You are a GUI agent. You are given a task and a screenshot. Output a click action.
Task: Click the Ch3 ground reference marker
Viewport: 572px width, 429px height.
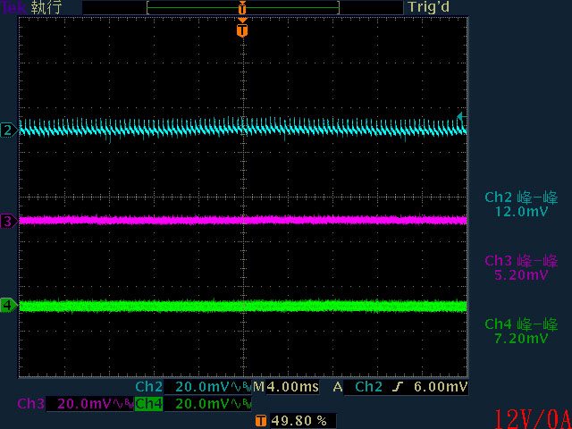tap(9, 220)
